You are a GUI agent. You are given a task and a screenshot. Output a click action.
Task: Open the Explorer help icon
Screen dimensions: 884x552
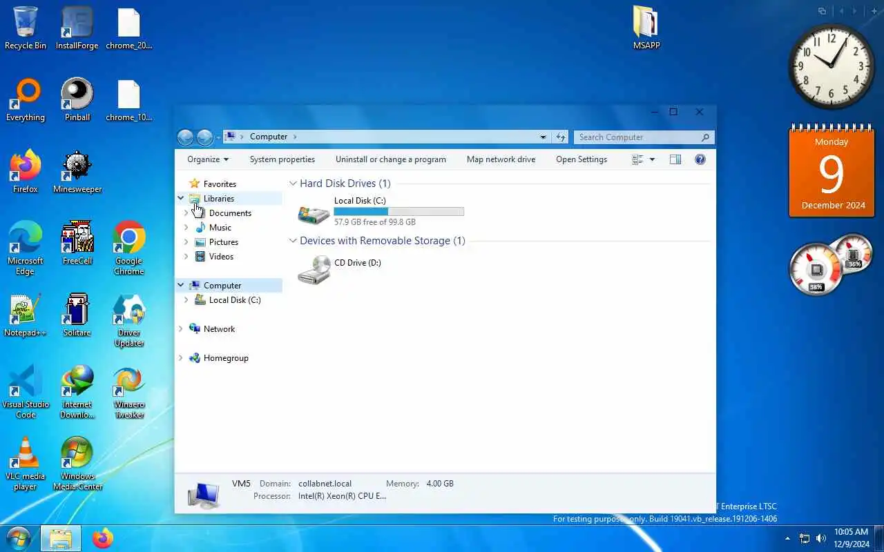(700, 159)
